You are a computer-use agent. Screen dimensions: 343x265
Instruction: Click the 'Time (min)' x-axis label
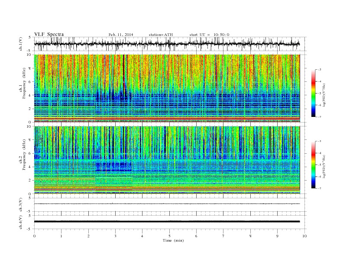(173, 240)
